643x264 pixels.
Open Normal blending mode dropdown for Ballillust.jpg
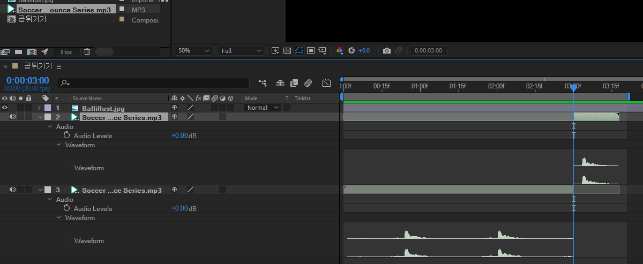tap(263, 108)
